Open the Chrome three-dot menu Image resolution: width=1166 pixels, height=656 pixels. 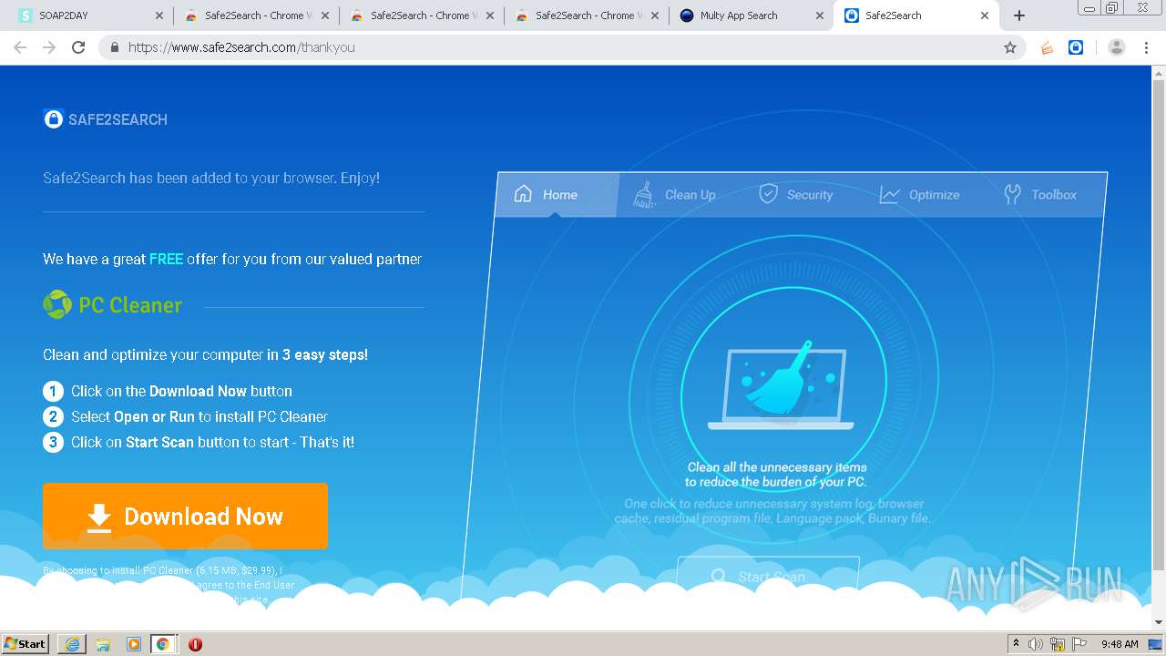pyautogui.click(x=1146, y=47)
